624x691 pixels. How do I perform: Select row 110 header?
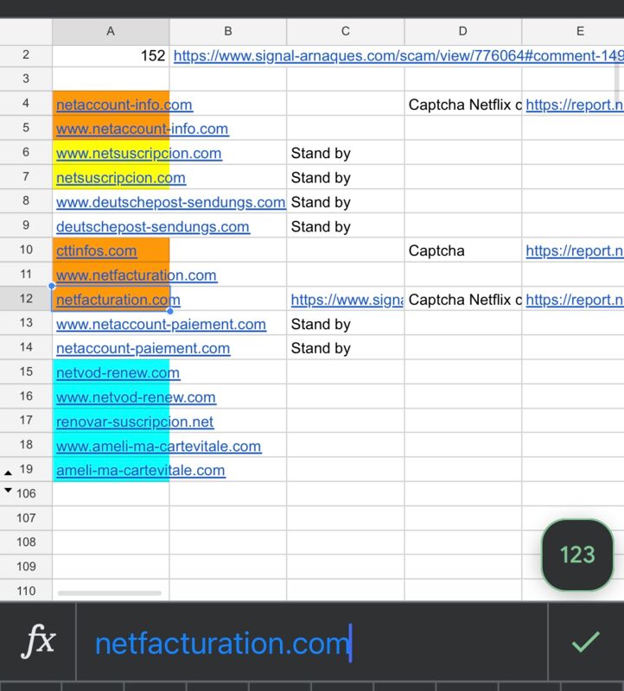[26, 591]
